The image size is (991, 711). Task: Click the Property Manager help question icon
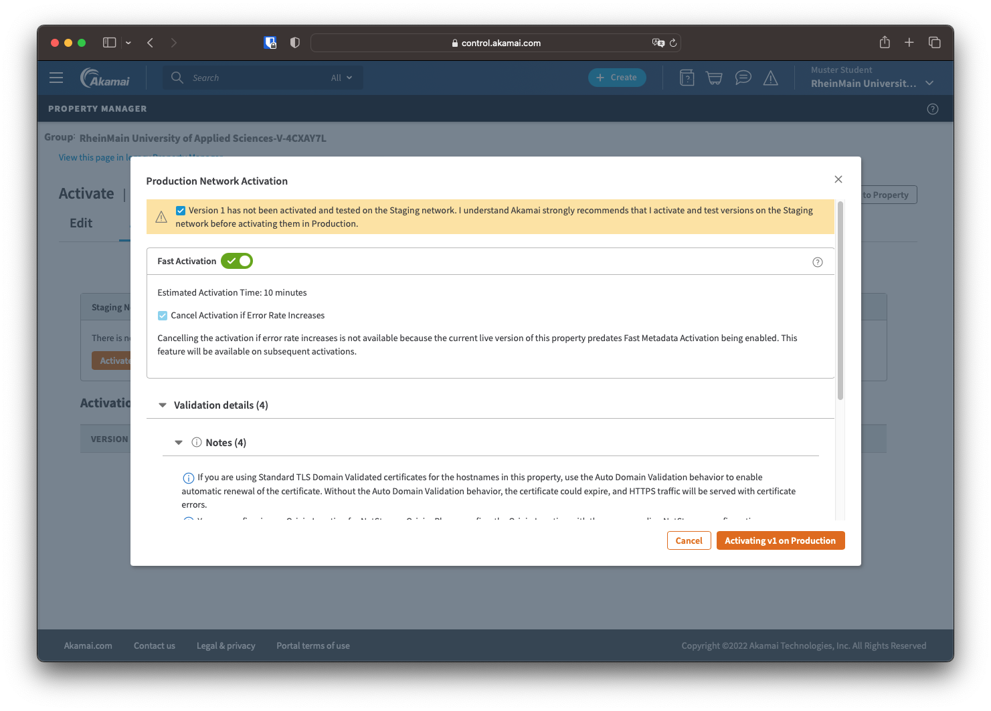pyautogui.click(x=933, y=109)
